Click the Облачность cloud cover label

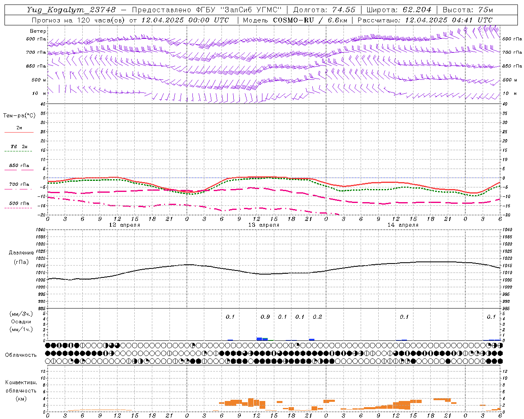point(21,355)
